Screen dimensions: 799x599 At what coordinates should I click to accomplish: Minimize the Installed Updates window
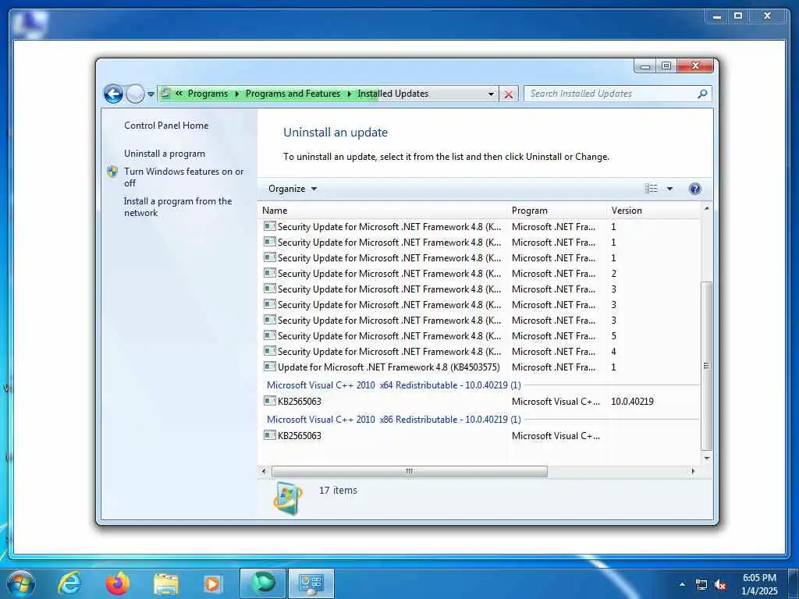(645, 66)
